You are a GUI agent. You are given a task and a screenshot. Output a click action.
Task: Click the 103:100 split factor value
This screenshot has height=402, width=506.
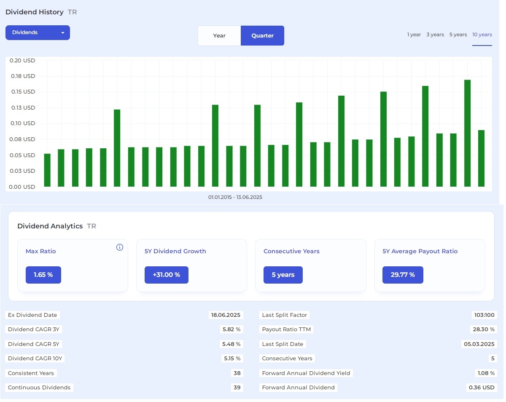tap(485, 315)
